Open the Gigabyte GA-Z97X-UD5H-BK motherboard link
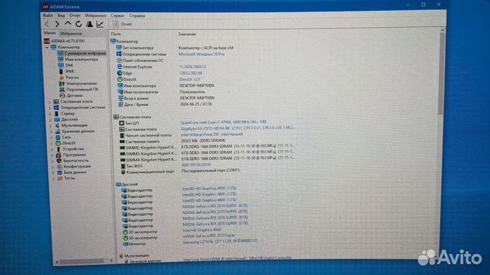Screen dimensions: 490x275 [238, 128]
